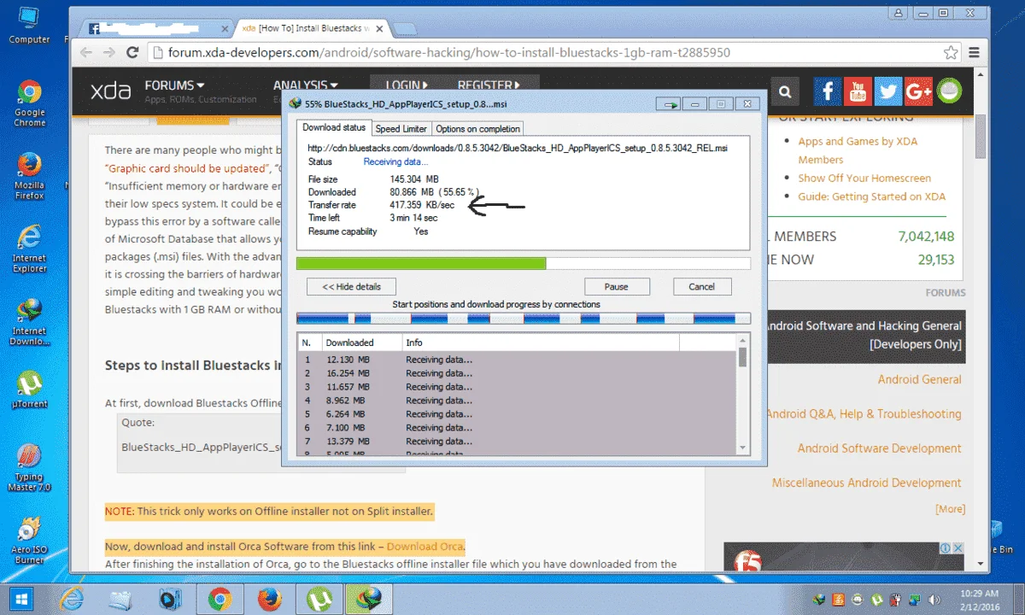Click the XDA YouTube icon

(x=858, y=91)
